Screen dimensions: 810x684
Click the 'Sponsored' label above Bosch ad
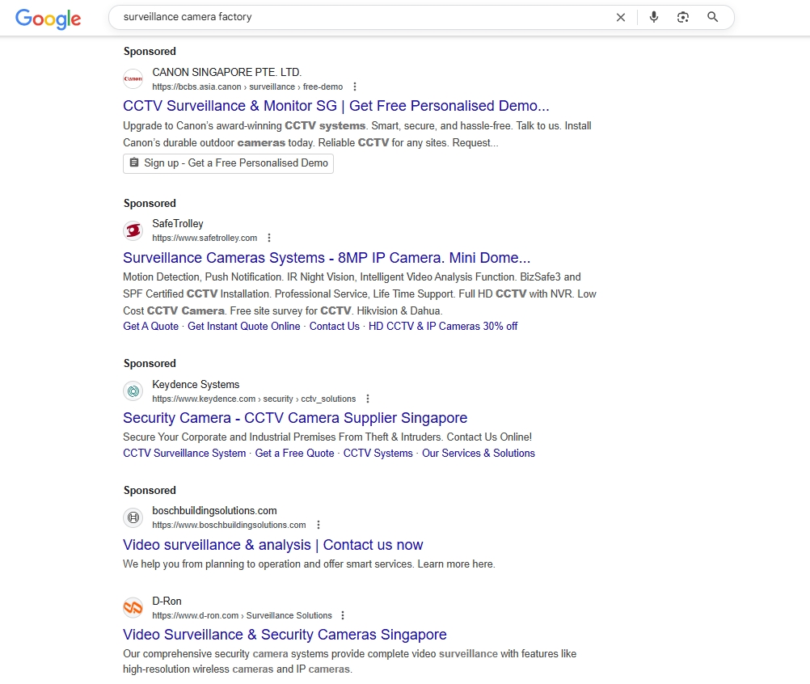pos(150,490)
